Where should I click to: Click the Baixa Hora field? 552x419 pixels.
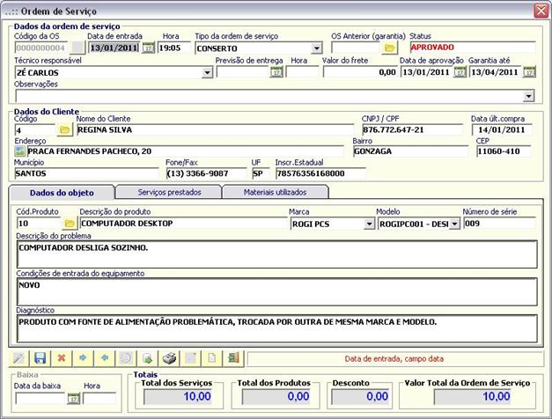pos(99,398)
